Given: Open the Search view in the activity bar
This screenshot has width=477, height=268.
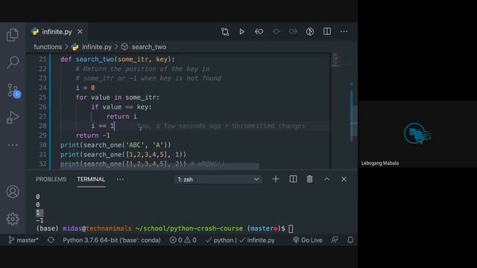Looking at the screenshot, I should tap(13, 63).
